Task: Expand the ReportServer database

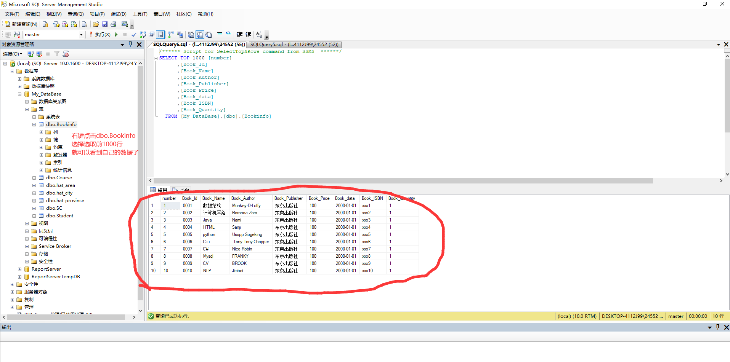Action: point(20,269)
